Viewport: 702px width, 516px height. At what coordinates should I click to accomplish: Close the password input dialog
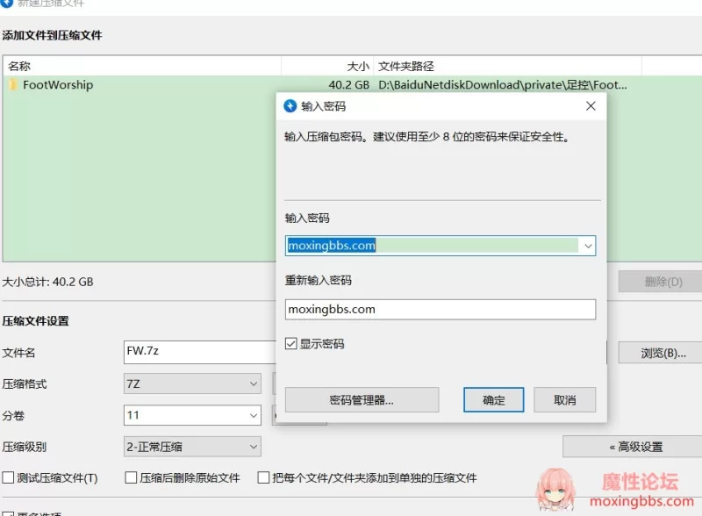(x=591, y=106)
